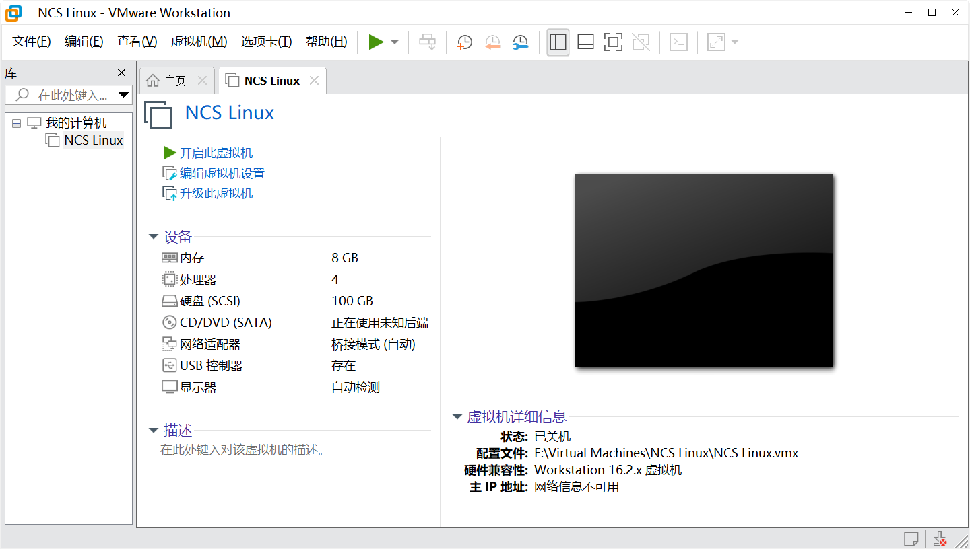The height and width of the screenshot is (549, 970).
Task: Click the display monitor icon
Action: pos(169,387)
